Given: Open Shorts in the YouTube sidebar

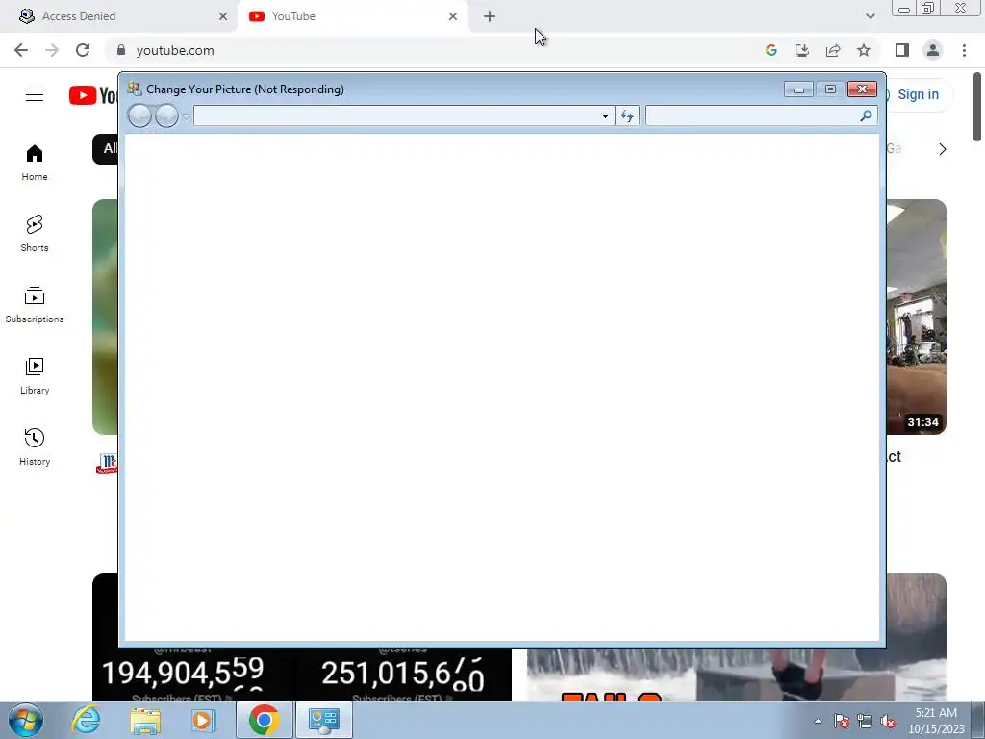Looking at the screenshot, I should point(35,234).
